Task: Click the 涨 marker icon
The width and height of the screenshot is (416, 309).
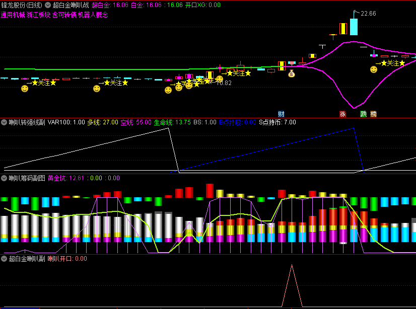Action: (342, 114)
